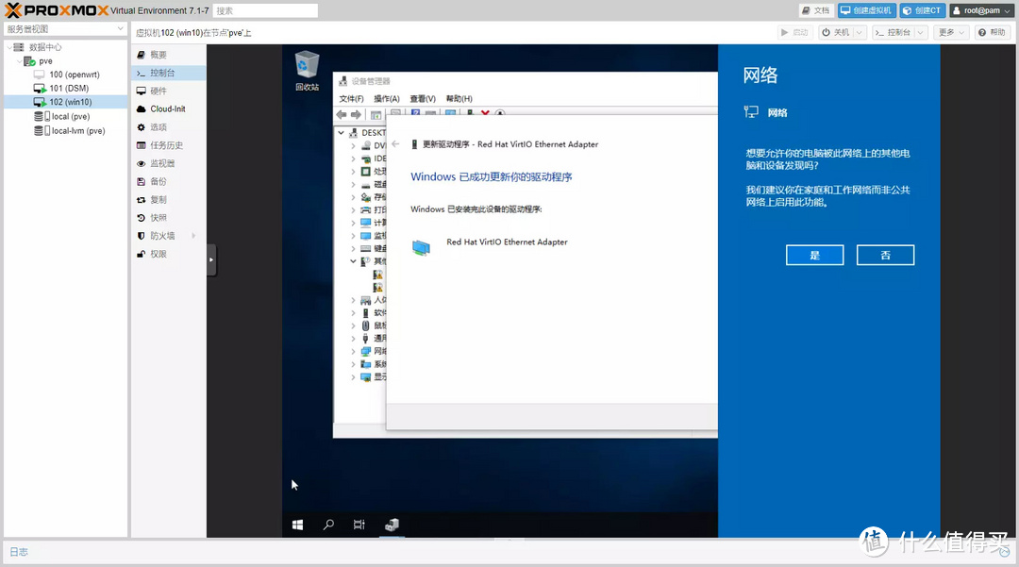This screenshot has height=567, width=1019.
Task: Open the Cloud-Init tab
Action: 169,109
